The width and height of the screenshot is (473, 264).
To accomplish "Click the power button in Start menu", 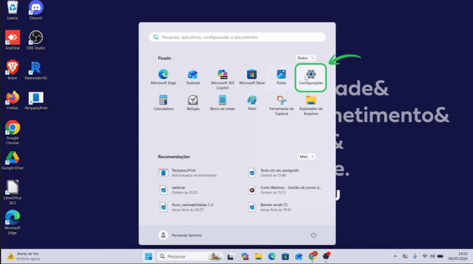I will (313, 235).
